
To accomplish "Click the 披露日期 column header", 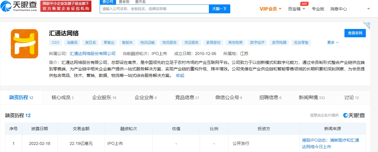I will pos(39,129).
